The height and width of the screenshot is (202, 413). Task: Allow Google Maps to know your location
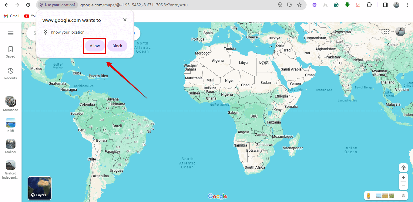coord(94,46)
